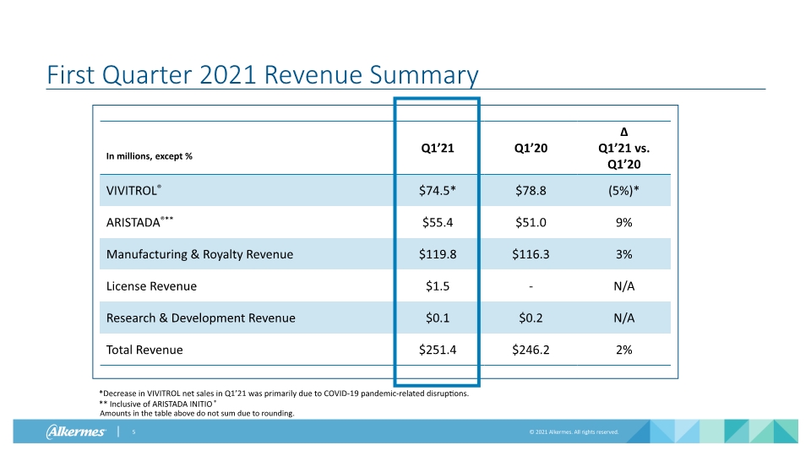The width and height of the screenshot is (811, 456).
Task: Select the $246.2 Q1'20 total revenue
Action: [x=531, y=350]
